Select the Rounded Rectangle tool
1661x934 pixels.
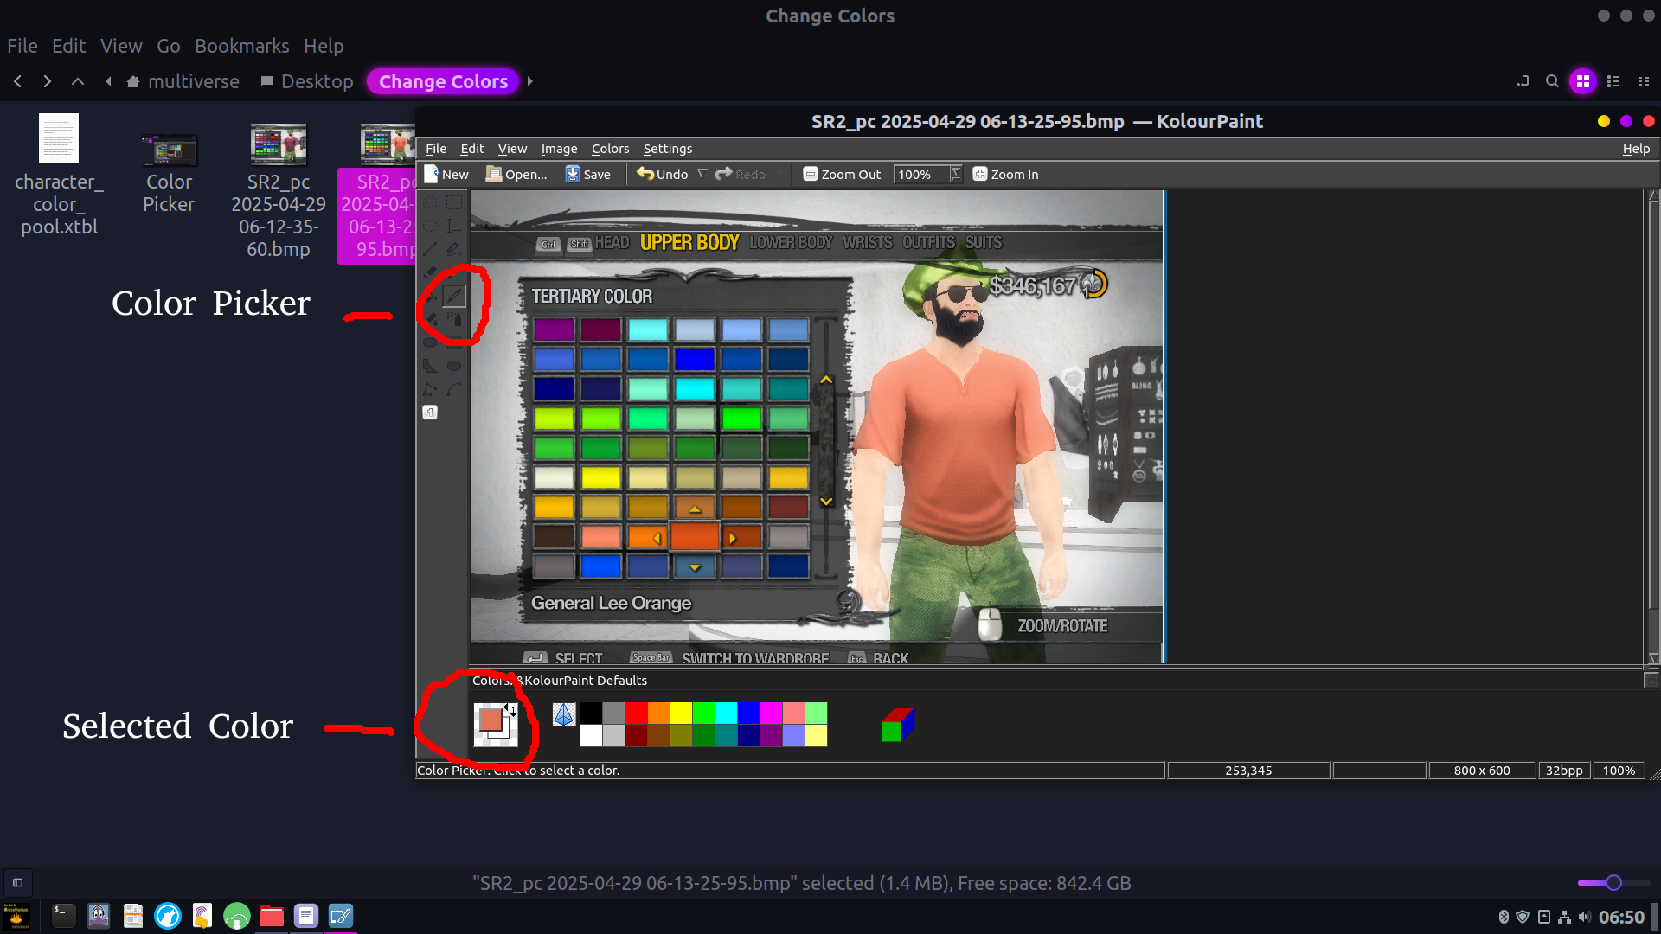tap(430, 342)
